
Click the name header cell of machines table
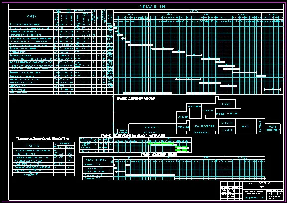pyautogui.click(x=97, y=160)
